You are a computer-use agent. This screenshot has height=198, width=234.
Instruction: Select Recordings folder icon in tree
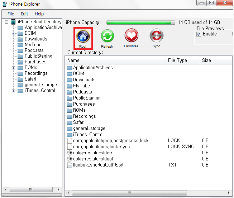pyautogui.click(x=20, y=73)
